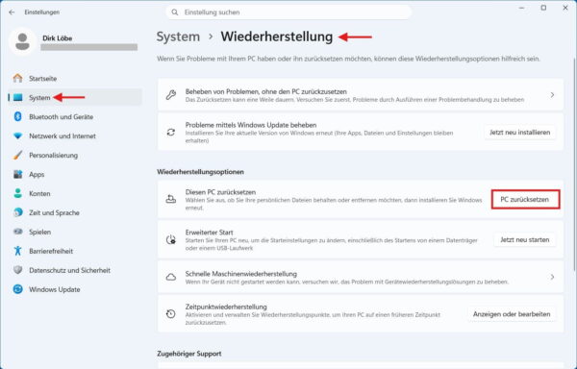Click the Jetzt neu starten button
This screenshot has width=577, height=369.
(525, 239)
